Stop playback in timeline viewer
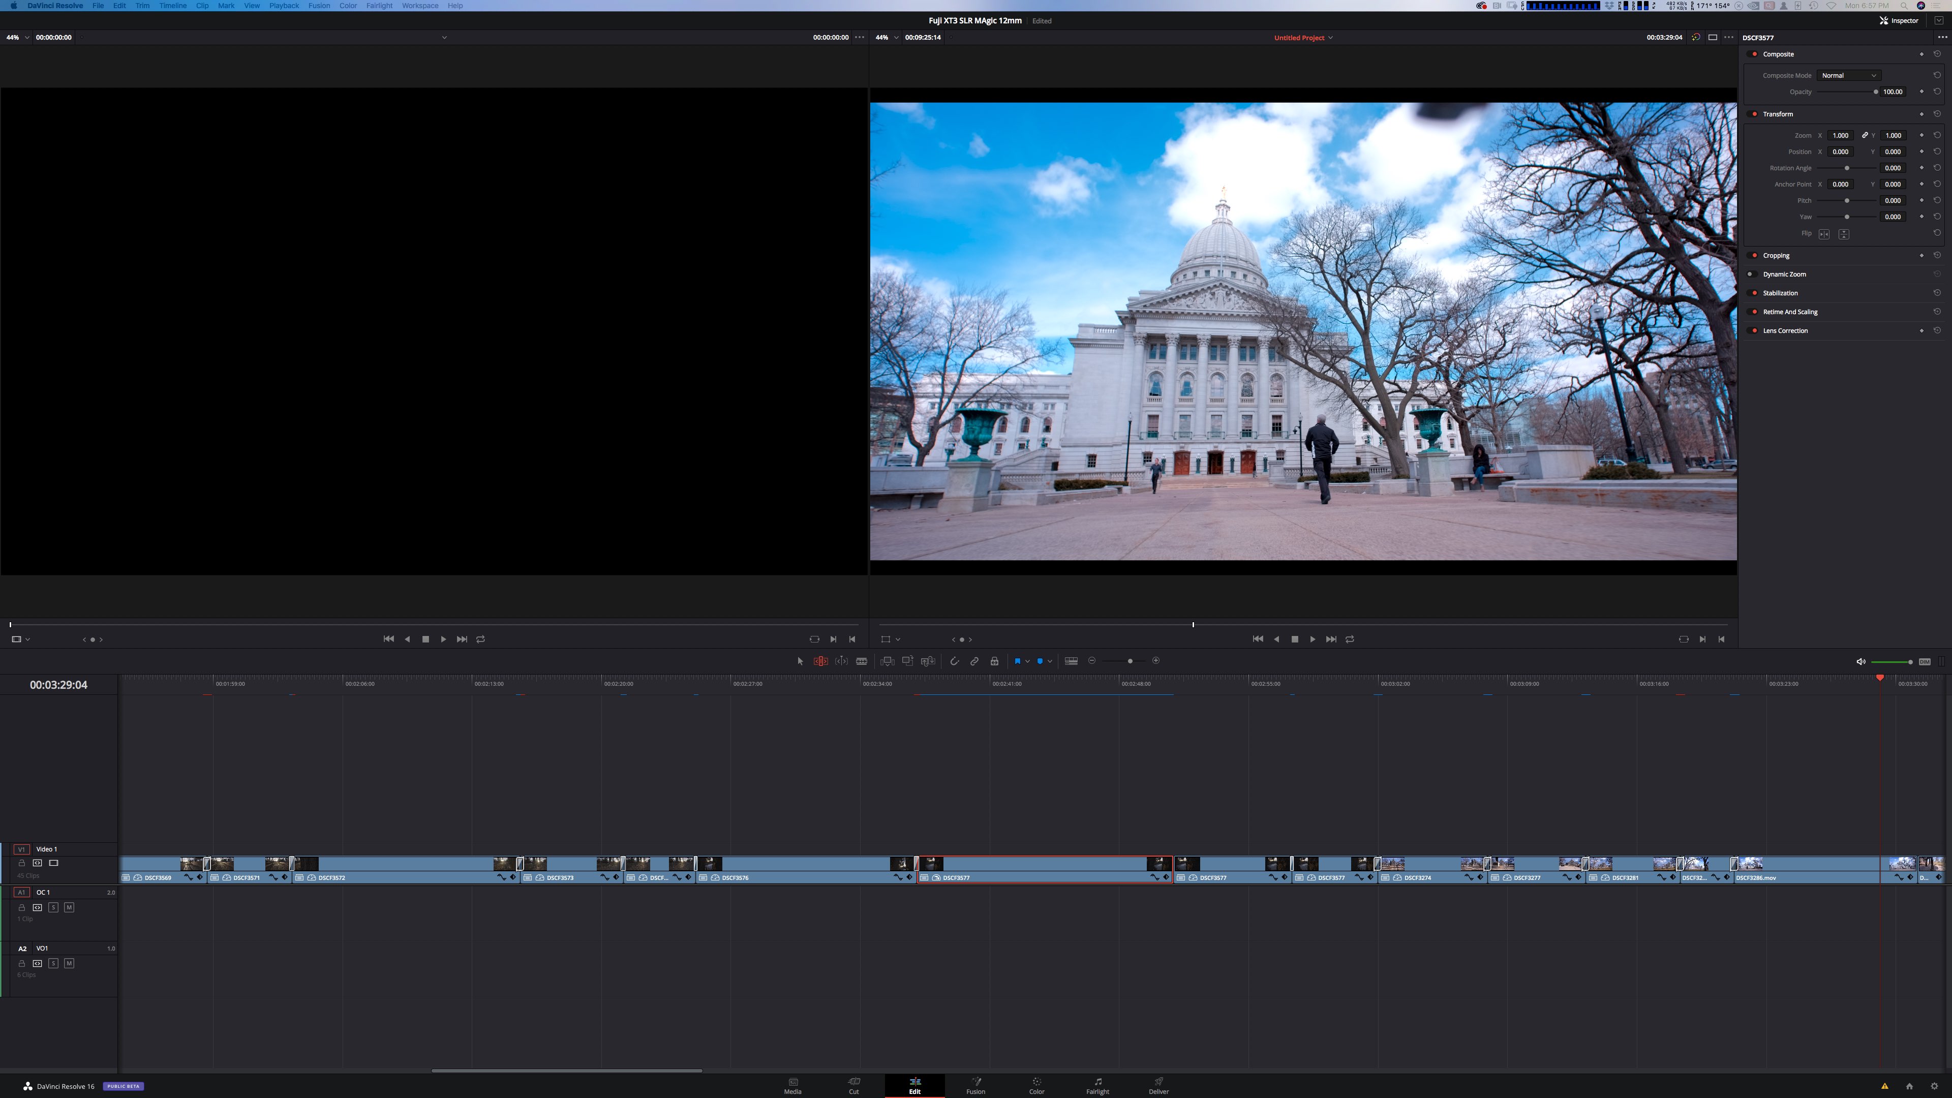1952x1098 pixels. coord(1294,639)
